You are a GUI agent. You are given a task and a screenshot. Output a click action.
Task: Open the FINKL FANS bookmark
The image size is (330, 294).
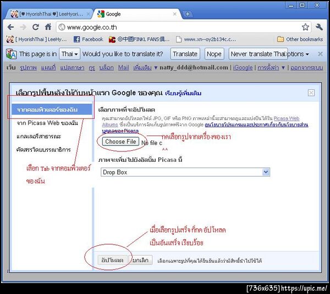pos(139,39)
